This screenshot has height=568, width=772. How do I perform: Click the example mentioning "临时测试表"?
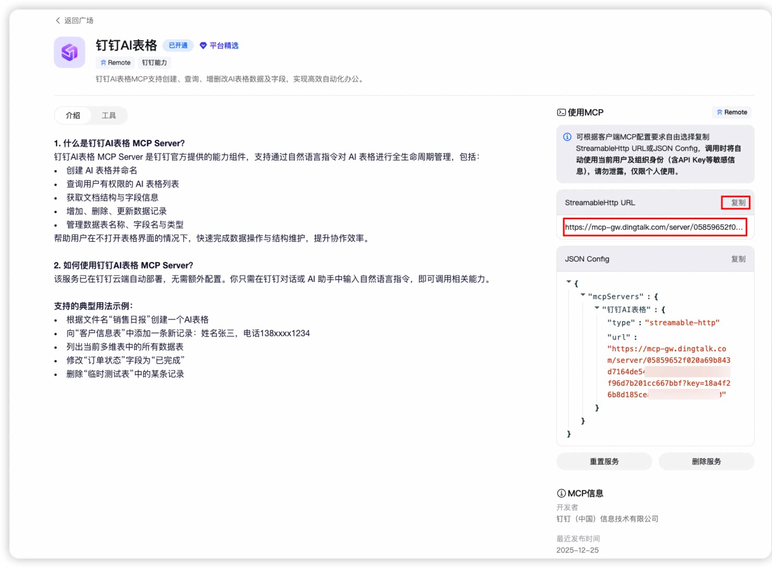click(125, 374)
